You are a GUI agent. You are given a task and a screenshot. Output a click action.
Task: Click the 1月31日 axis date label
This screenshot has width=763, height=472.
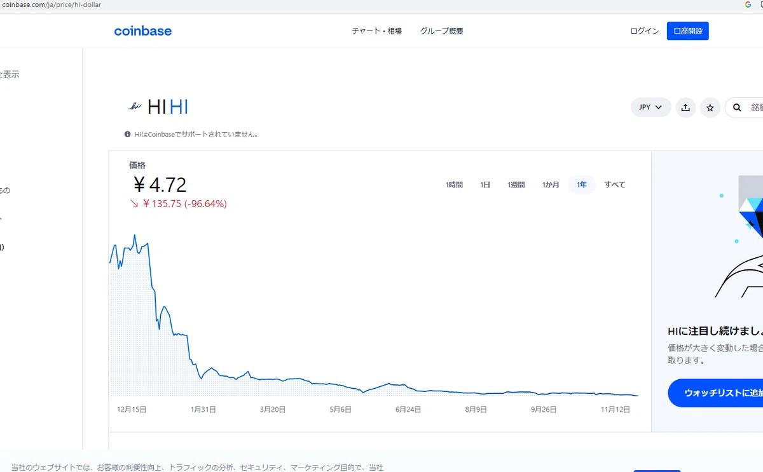pos(203,410)
